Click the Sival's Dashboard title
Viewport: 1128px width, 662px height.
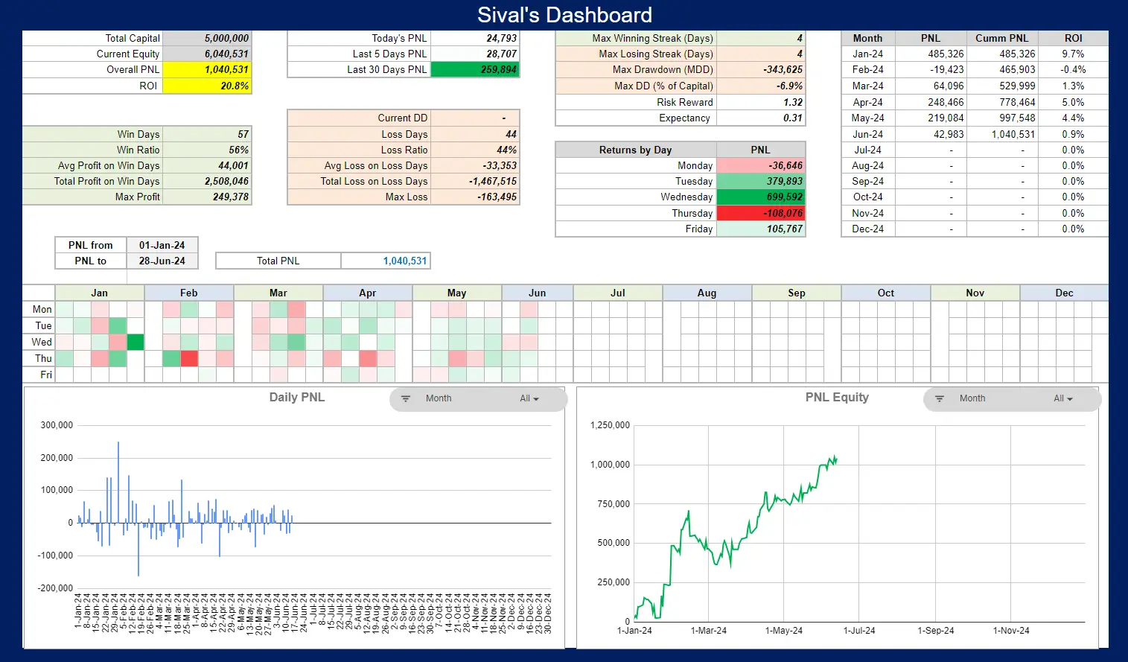coord(564,14)
